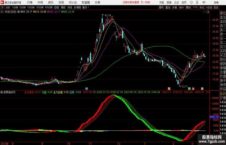This screenshot has height=145, width=226.
Task: Click the 标记 mark button
Action: click(202, 7)
